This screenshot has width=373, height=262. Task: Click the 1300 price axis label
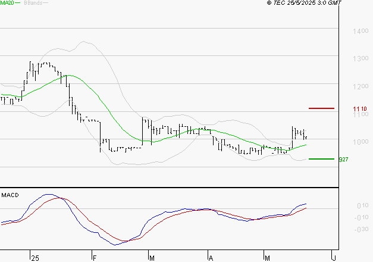pos(361,58)
